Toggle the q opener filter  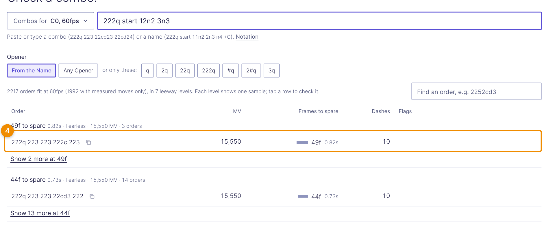tap(148, 71)
